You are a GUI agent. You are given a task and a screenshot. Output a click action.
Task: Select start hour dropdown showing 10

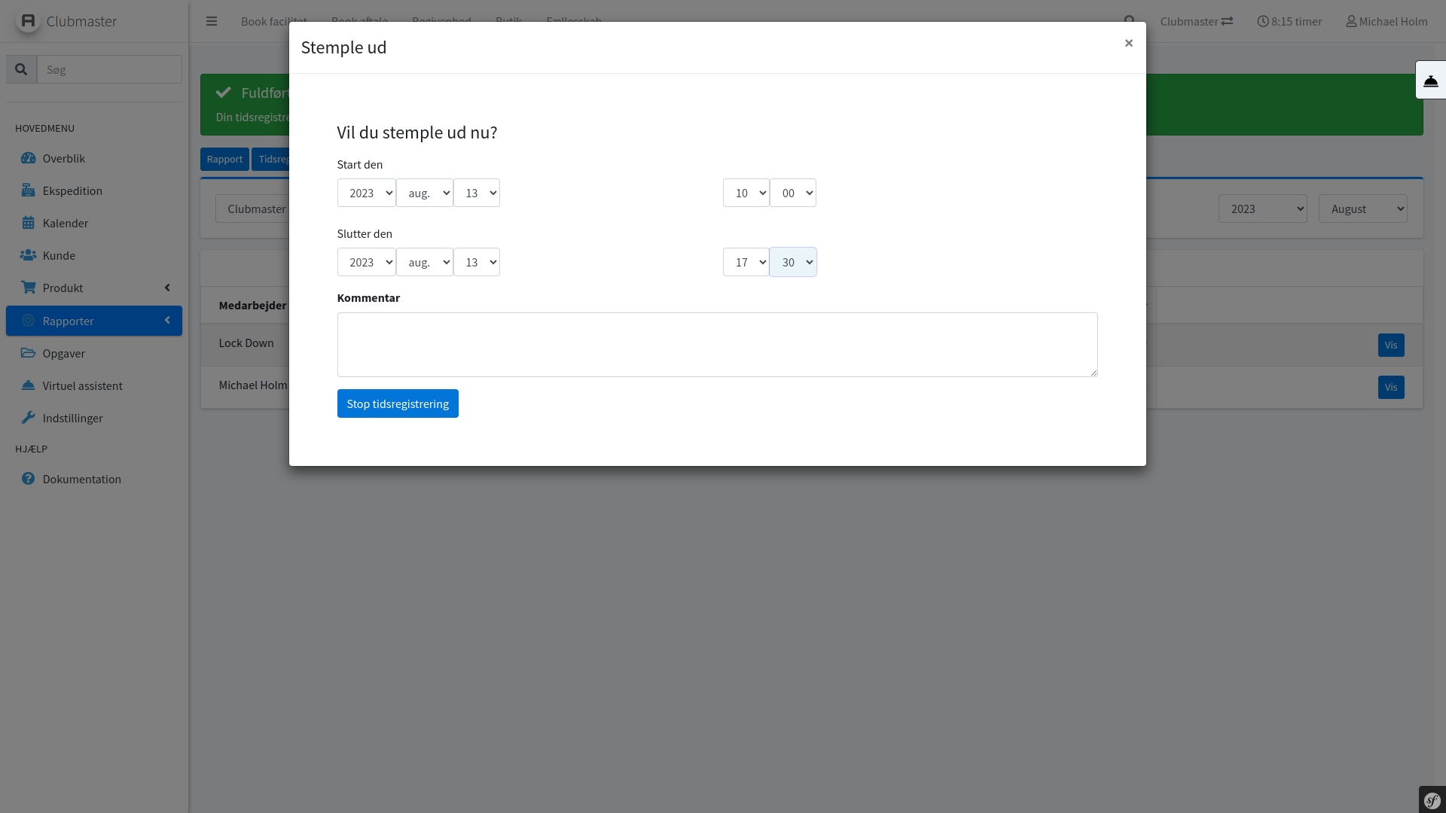pos(746,193)
